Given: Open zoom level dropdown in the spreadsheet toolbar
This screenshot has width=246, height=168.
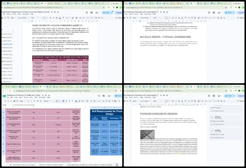Looking at the screenshot, I should tap(22, 101).
